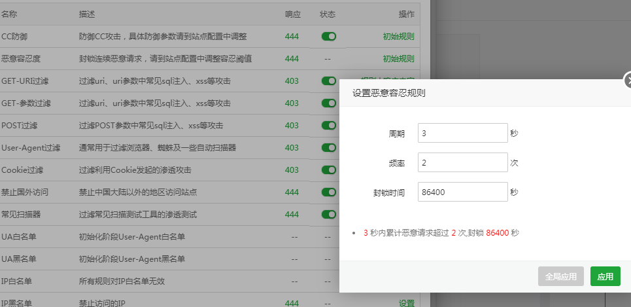The image size is (631, 307).
Task: Toggle the CC防御 status switch
Action: [329, 37]
